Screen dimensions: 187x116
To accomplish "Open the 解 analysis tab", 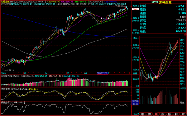I will click(183, 114).
